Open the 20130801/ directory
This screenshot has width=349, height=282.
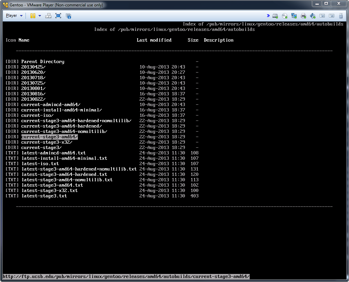[33, 88]
